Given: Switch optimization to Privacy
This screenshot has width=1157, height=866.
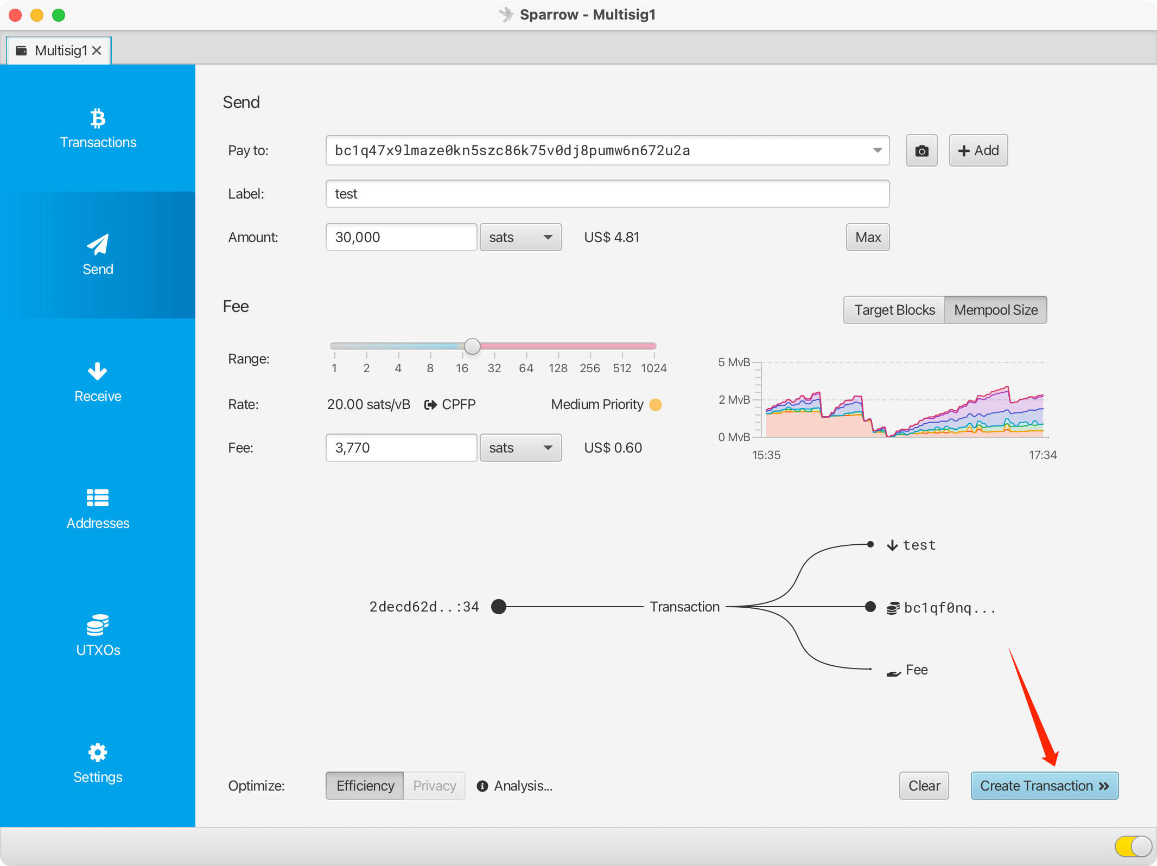Looking at the screenshot, I should tap(434, 786).
